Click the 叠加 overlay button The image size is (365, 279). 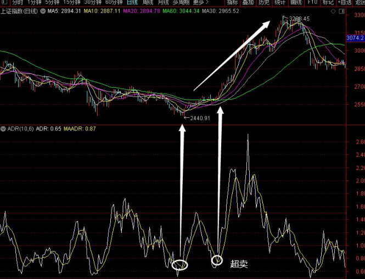248,2
